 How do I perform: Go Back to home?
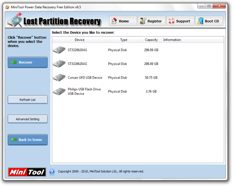coord(28,140)
